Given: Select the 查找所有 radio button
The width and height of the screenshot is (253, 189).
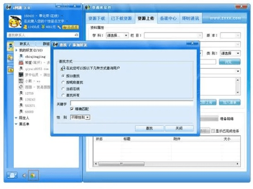Looking at the screenshot, I should click(x=63, y=95).
